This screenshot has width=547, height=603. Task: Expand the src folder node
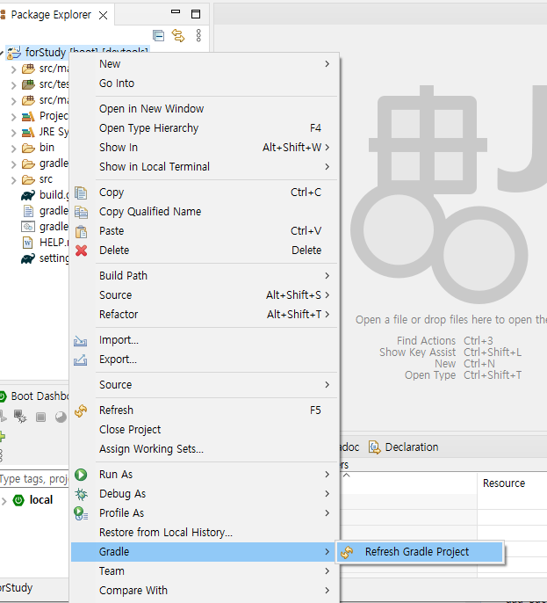(13, 180)
